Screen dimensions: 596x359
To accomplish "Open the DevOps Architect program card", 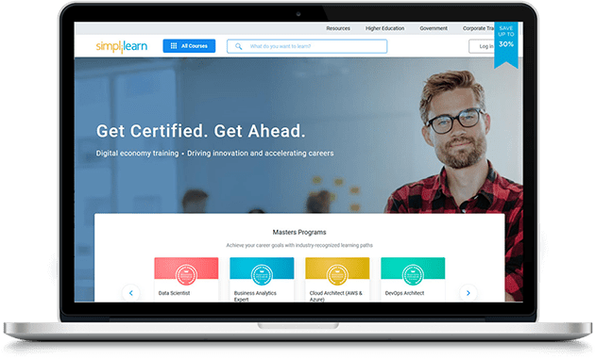I will (x=413, y=280).
